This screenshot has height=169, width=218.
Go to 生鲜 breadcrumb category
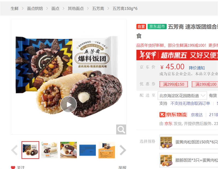click(15, 8)
